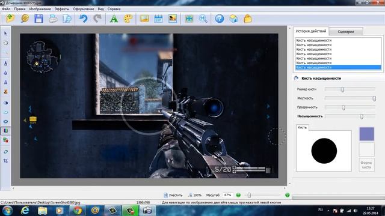Redo with the gray arrow icon
This screenshot has height=216, width=385.
coord(97,19)
